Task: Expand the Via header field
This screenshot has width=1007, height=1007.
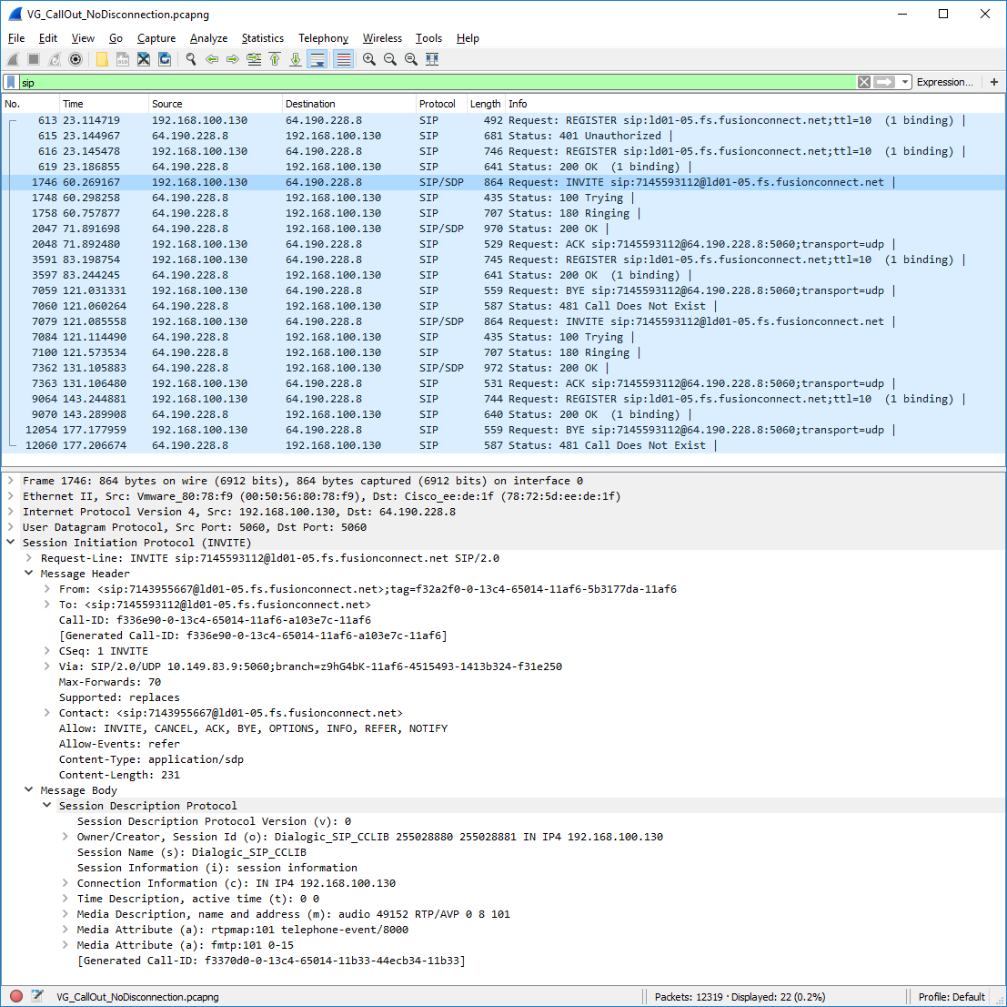Action: 47,666
